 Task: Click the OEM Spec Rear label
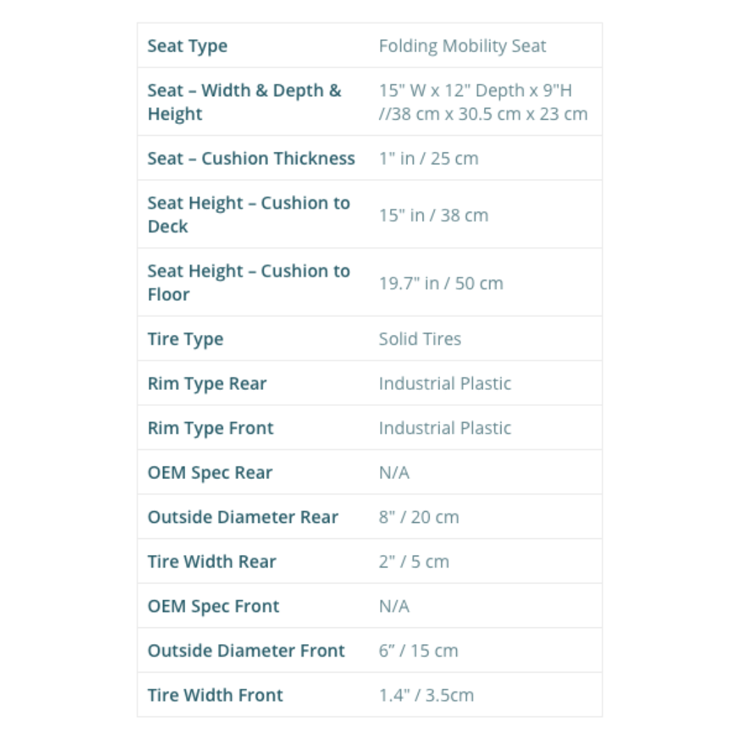[210, 473]
